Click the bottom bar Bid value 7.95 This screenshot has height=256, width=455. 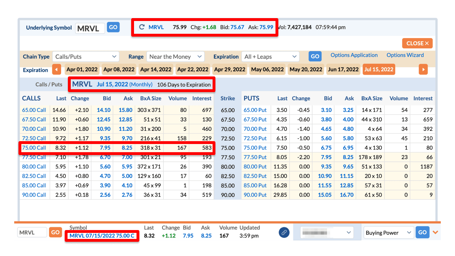[x=188, y=235]
